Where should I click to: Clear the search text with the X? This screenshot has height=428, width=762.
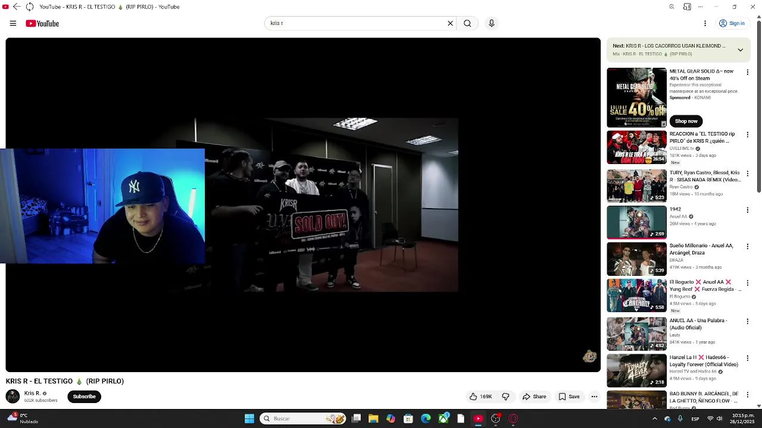click(x=450, y=23)
